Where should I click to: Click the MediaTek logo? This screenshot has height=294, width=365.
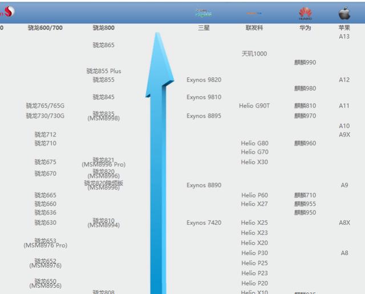[254, 13]
